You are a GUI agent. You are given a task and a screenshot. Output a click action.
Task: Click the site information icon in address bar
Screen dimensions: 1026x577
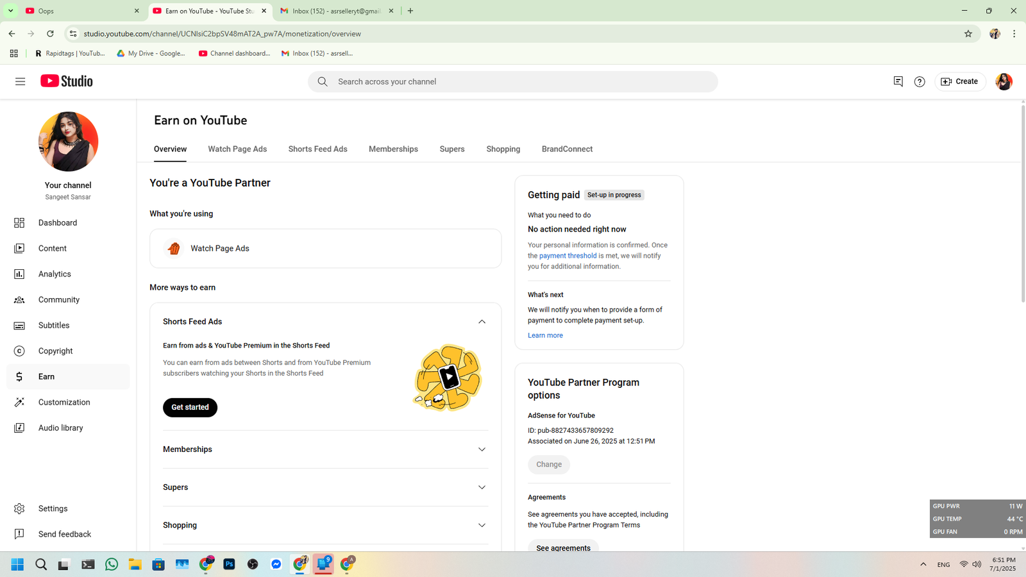pos(73,33)
